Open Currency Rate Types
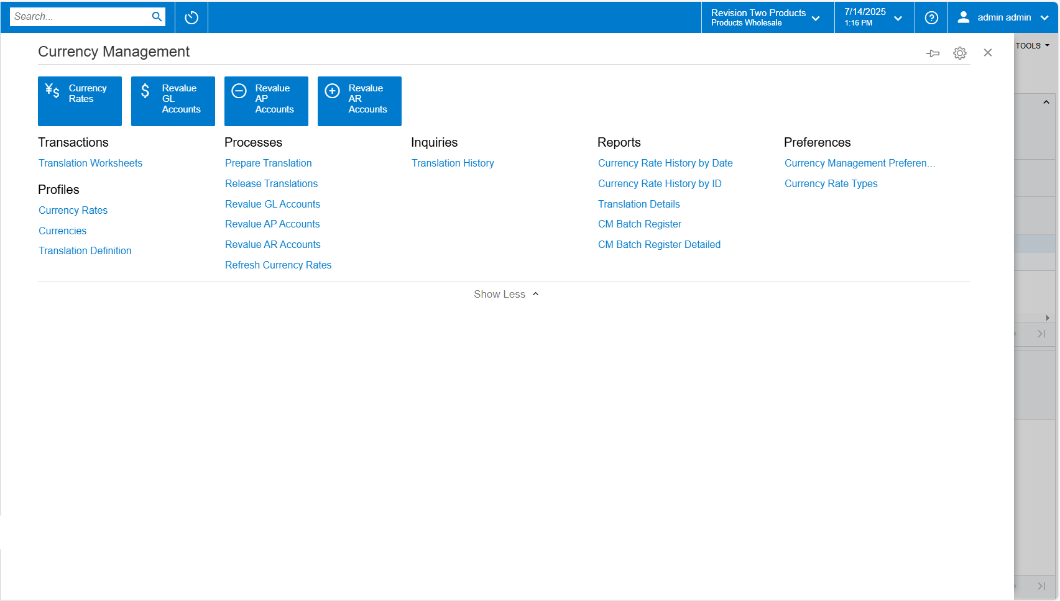The height and width of the screenshot is (601, 1060). click(831, 183)
